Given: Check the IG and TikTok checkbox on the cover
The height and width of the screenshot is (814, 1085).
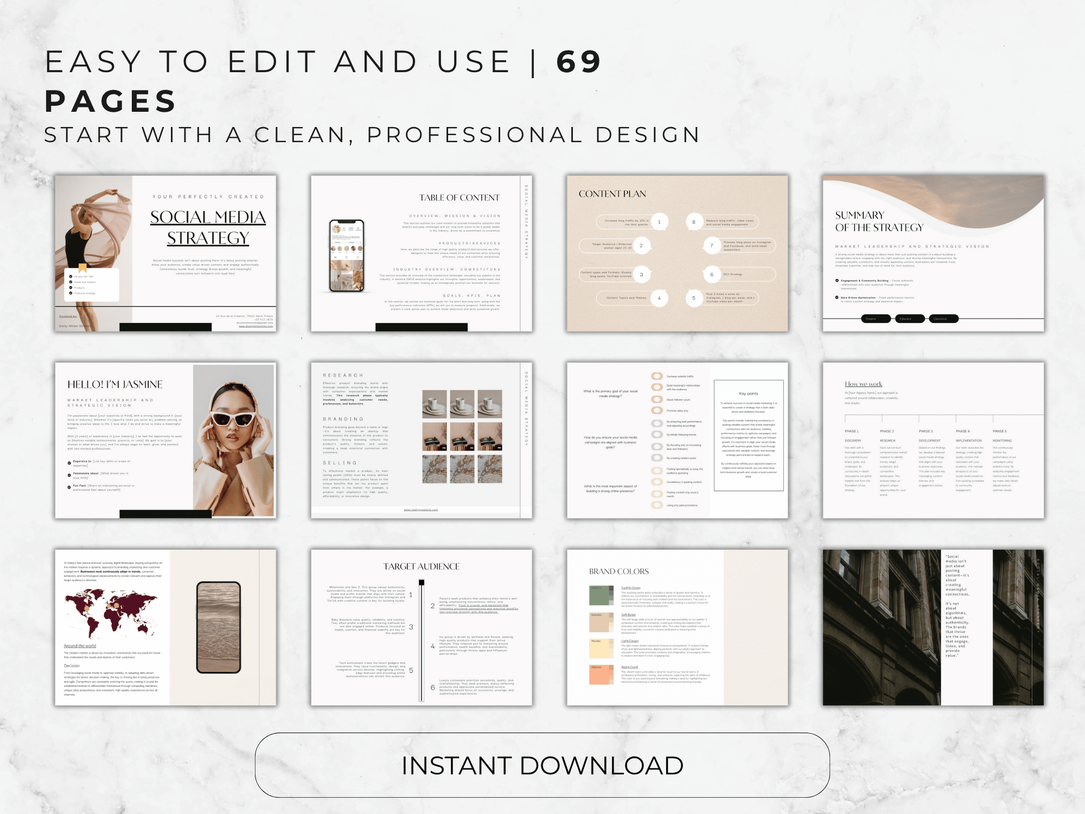Looking at the screenshot, I should pyautogui.click(x=71, y=276).
